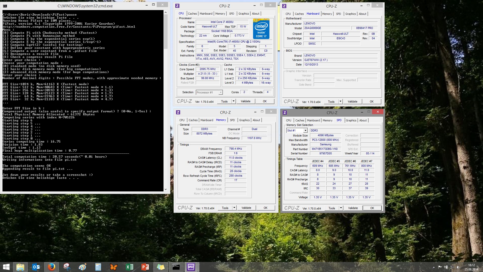This screenshot has width=483, height=272.
Task: Expand Tools arrow in Memory window
Action: [x=234, y=208]
